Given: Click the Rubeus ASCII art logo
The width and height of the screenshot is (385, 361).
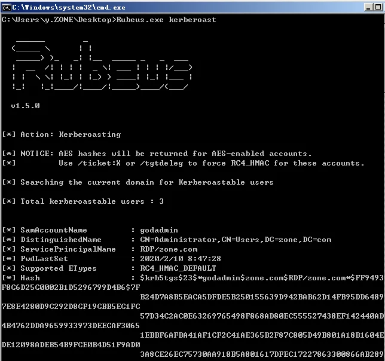Looking at the screenshot, I should coord(102,65).
